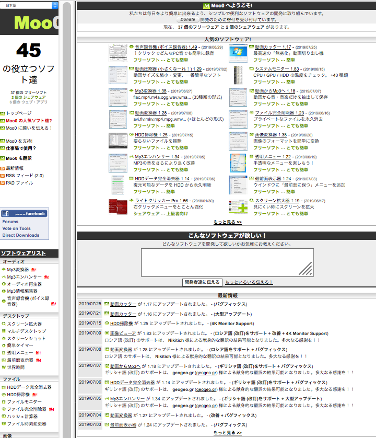Click the 開発者達に伝える submit button
Viewport: 376px width, 438px height.
tap(202, 282)
